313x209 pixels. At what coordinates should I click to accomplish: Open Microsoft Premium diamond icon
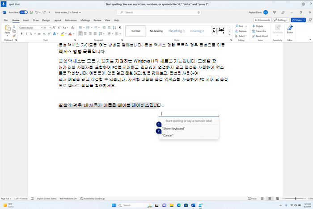pos(275,13)
